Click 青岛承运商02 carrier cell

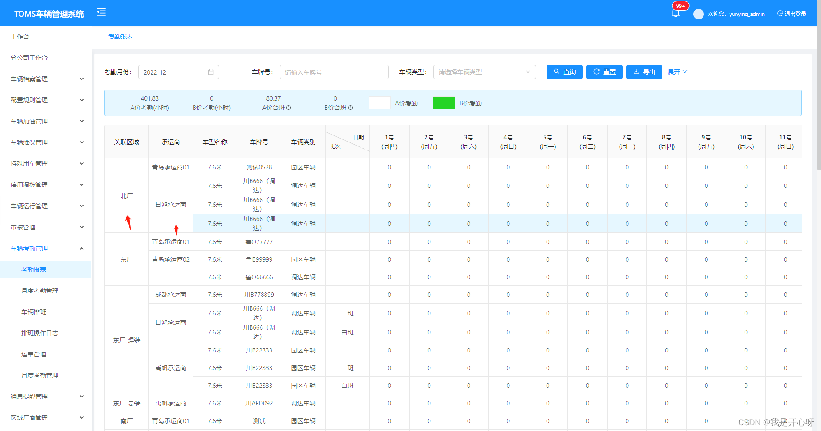[171, 259]
